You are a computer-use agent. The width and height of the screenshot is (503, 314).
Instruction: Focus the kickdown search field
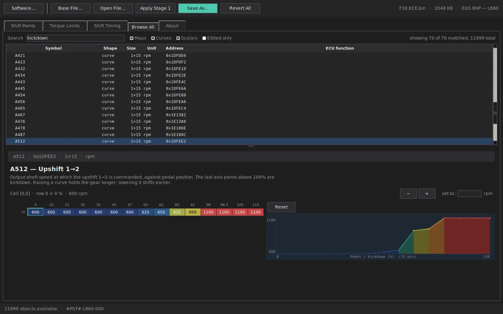pyautogui.click(x=75, y=38)
